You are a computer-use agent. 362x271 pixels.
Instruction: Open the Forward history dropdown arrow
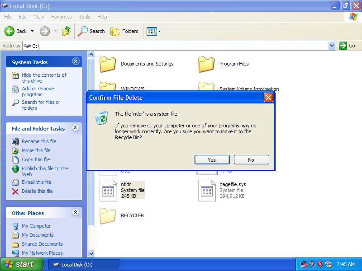[55, 31]
